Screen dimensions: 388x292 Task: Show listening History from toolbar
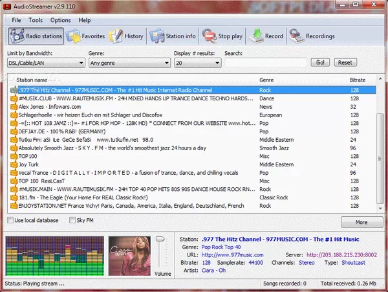pyautogui.click(x=126, y=36)
